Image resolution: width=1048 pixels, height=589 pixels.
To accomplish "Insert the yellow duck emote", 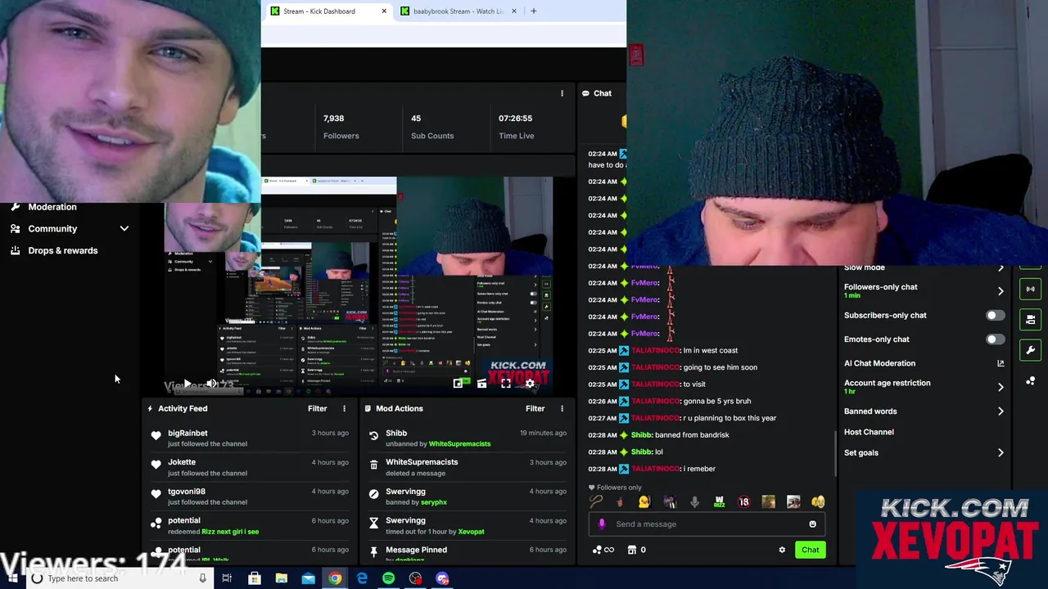I will (644, 501).
